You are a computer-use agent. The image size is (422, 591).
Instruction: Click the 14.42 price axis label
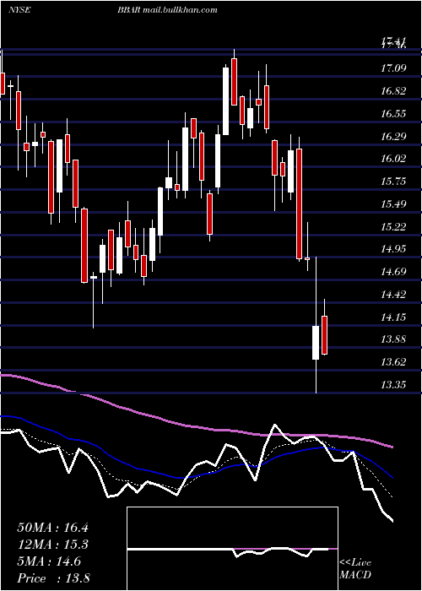[393, 294]
